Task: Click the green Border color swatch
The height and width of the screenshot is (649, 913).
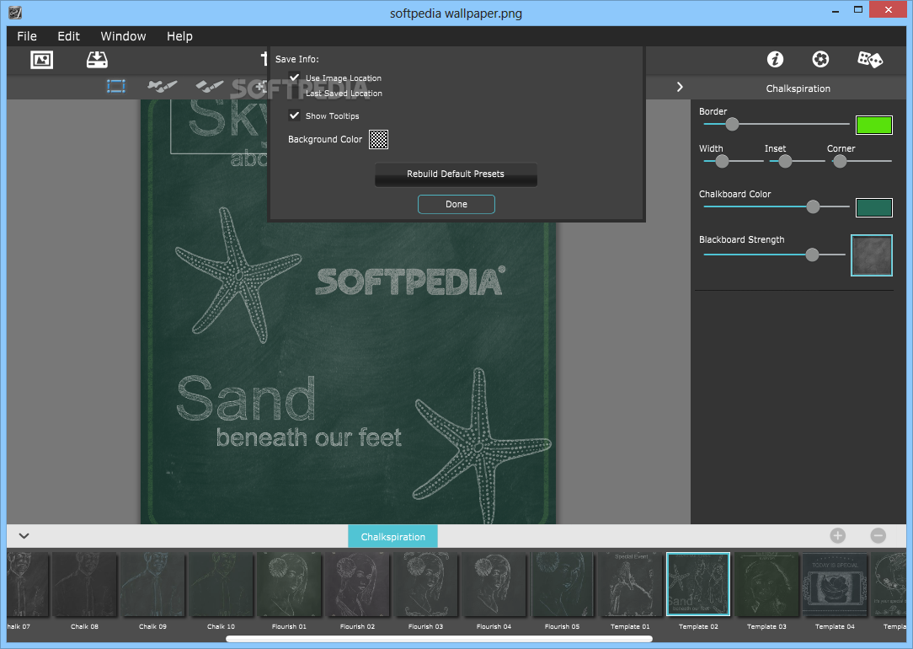Action: click(x=874, y=126)
